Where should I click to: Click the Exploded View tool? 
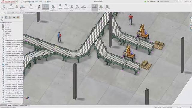tap(83, 7)
